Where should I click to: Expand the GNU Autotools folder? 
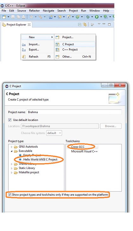point(12,147)
